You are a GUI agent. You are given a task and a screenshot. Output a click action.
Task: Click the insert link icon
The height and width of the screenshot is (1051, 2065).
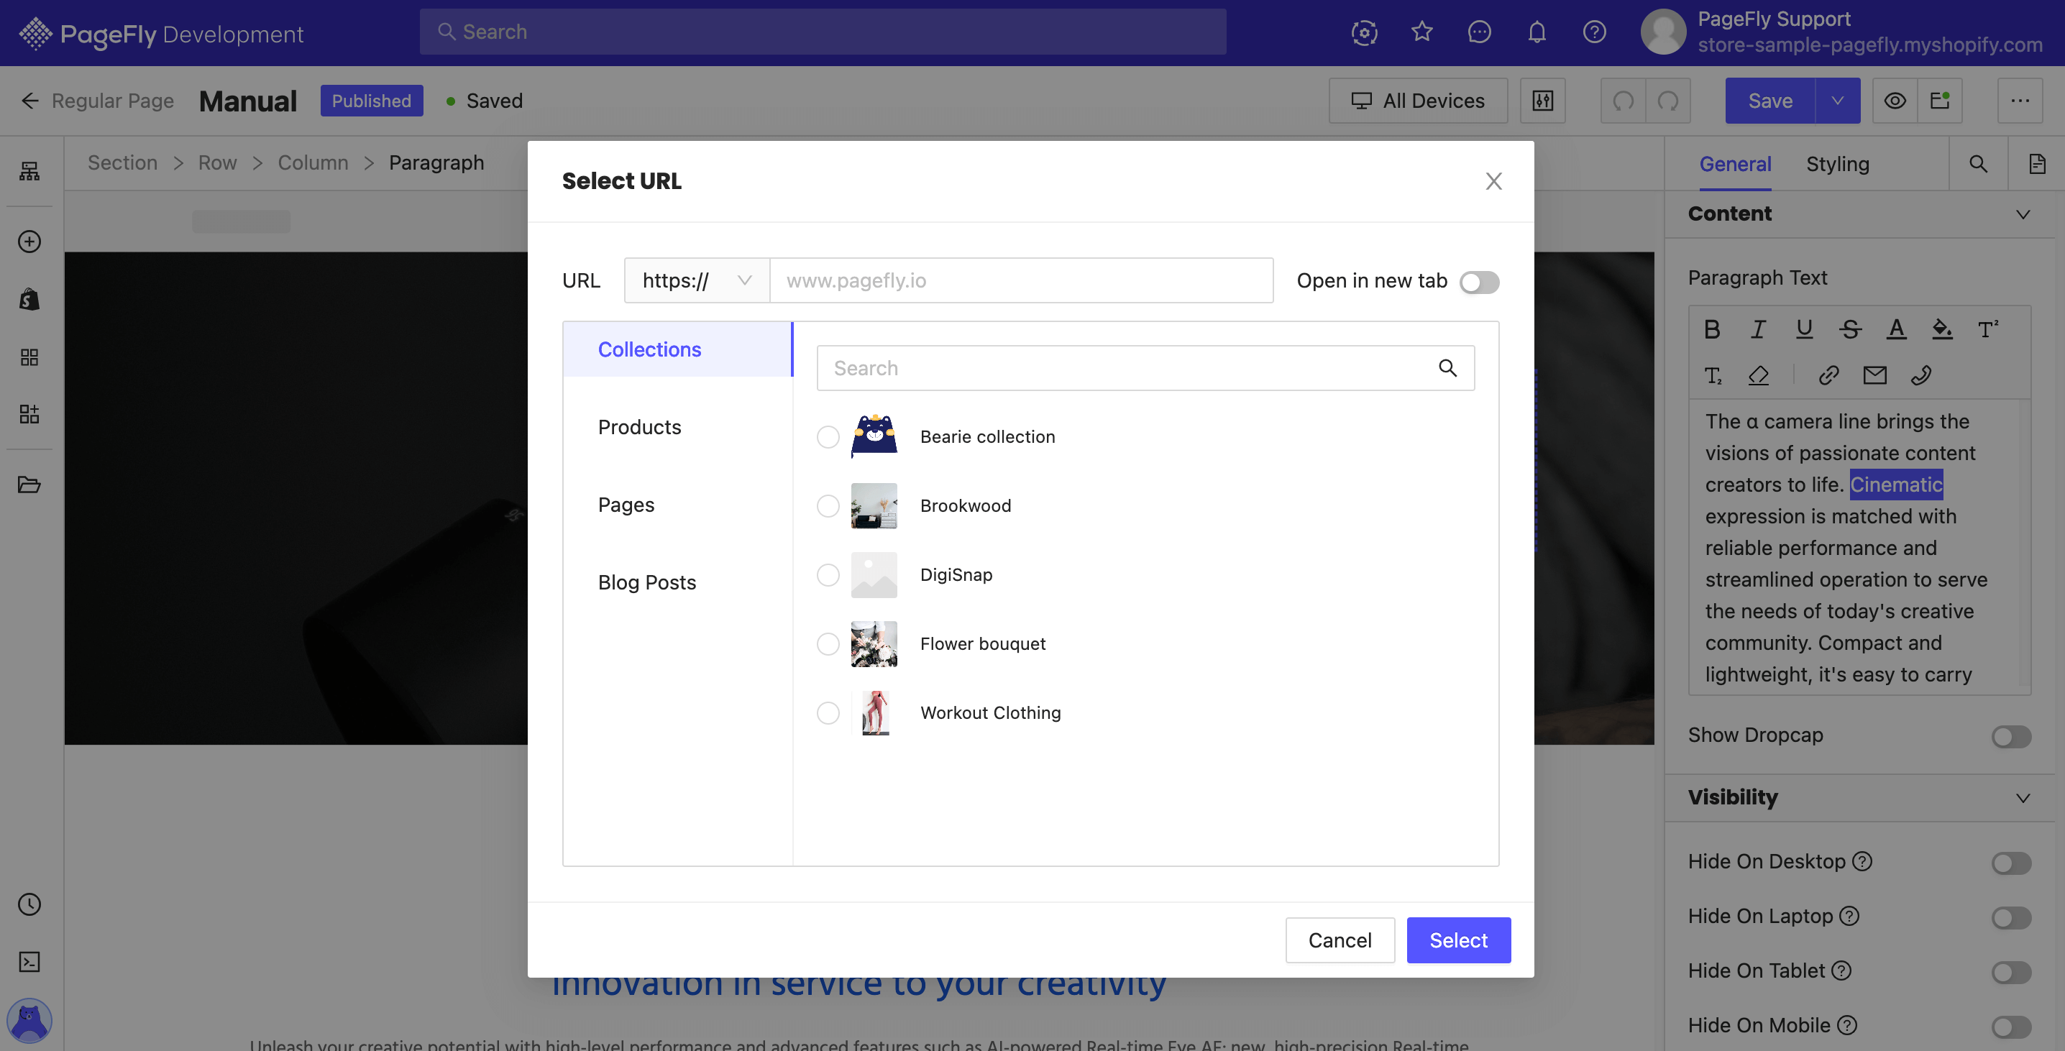[x=1828, y=375]
